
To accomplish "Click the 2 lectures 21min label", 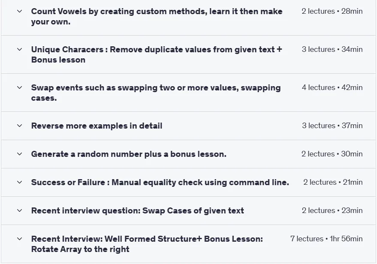I will click(x=333, y=182).
